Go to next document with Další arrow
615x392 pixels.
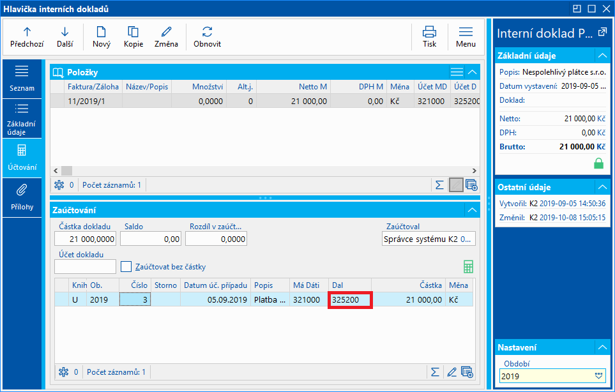[x=65, y=37]
